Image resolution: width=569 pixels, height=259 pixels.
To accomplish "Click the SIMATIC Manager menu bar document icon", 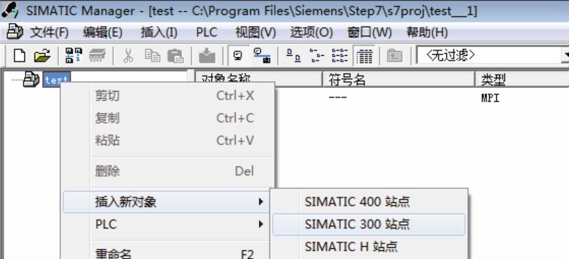I will [15, 31].
